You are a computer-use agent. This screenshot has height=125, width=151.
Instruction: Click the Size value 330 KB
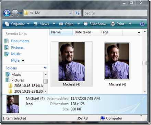click(76, 109)
